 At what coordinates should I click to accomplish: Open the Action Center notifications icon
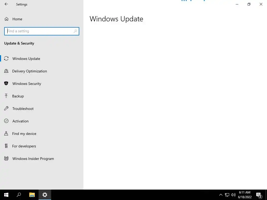(x=259, y=195)
